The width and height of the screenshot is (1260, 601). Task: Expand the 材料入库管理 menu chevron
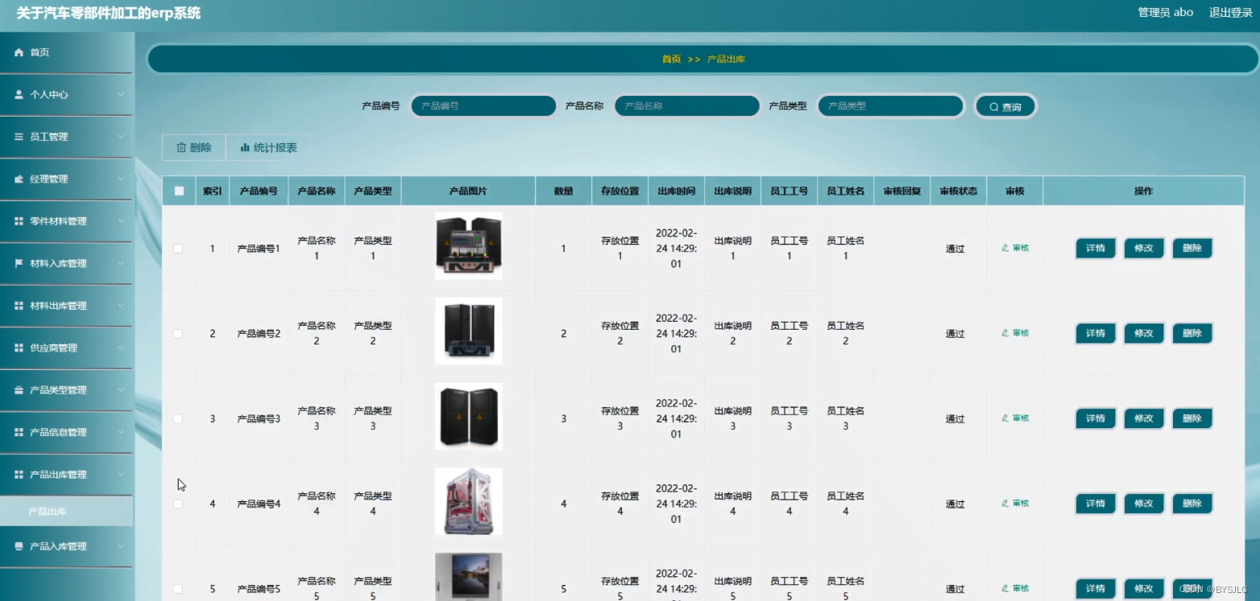[x=121, y=263]
